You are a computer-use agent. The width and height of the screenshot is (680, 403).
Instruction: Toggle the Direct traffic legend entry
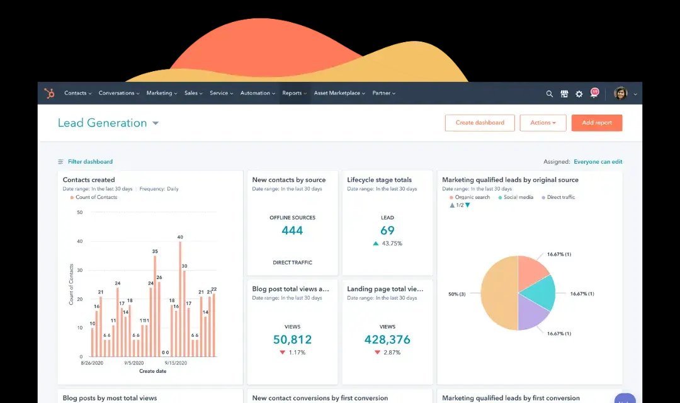click(x=558, y=197)
